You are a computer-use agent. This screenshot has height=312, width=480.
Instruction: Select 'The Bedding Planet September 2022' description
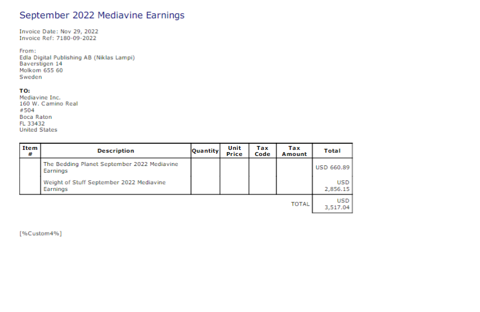[111, 167]
